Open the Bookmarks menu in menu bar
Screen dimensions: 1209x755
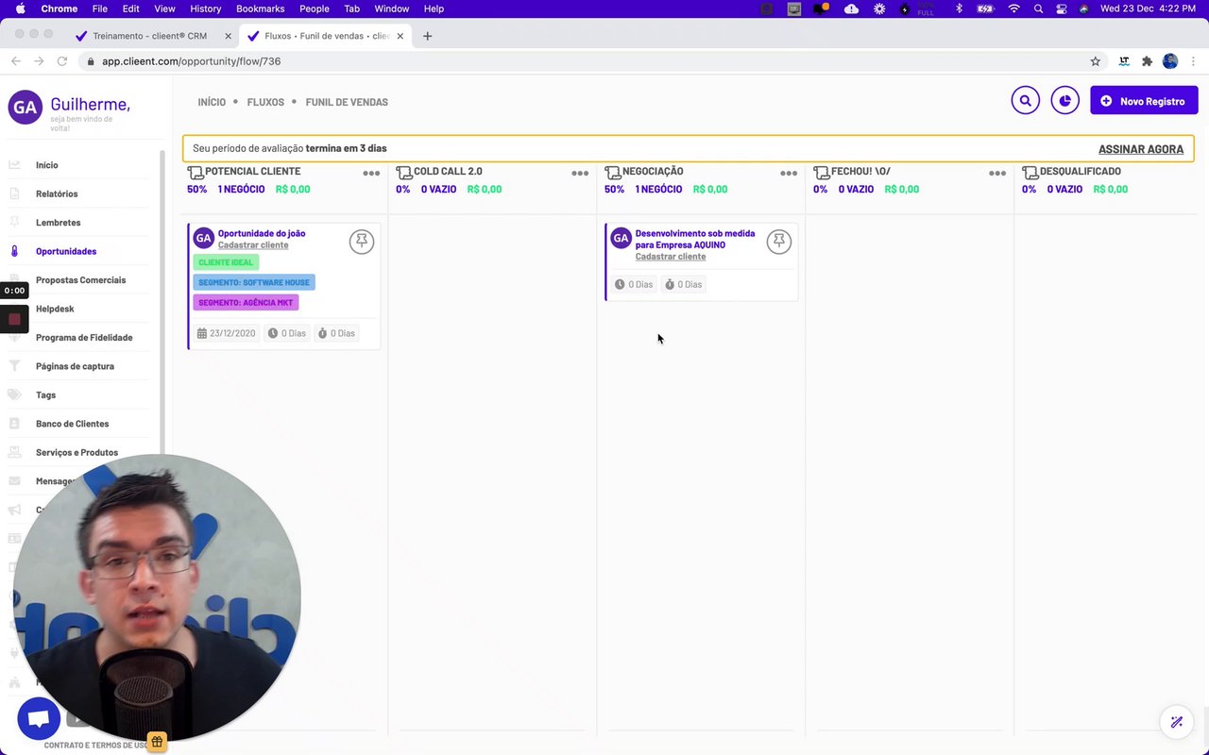260,8
